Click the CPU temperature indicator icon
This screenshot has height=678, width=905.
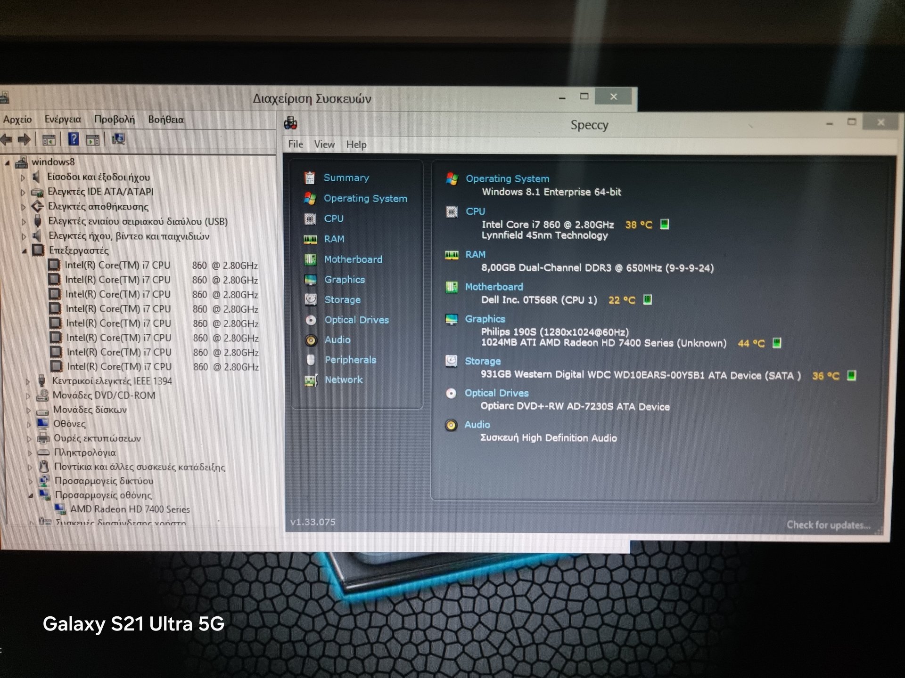[x=664, y=224]
